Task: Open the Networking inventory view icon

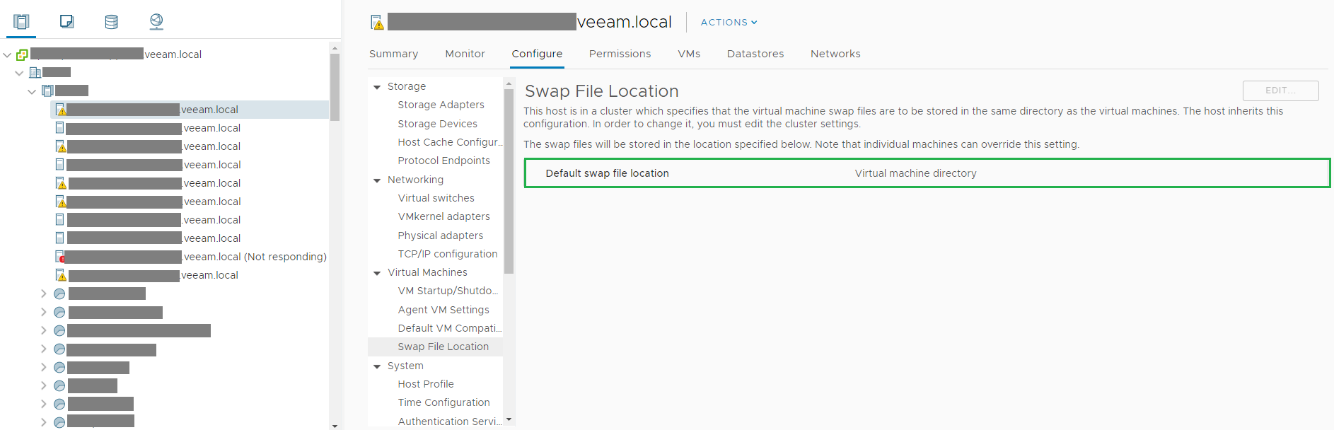Action: pyautogui.click(x=156, y=22)
